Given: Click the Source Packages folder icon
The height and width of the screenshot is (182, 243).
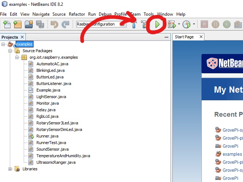Looking at the screenshot, I should pyautogui.click(x=17, y=51).
